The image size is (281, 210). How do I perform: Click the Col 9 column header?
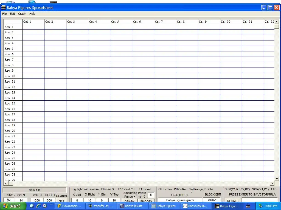click(x=209, y=22)
